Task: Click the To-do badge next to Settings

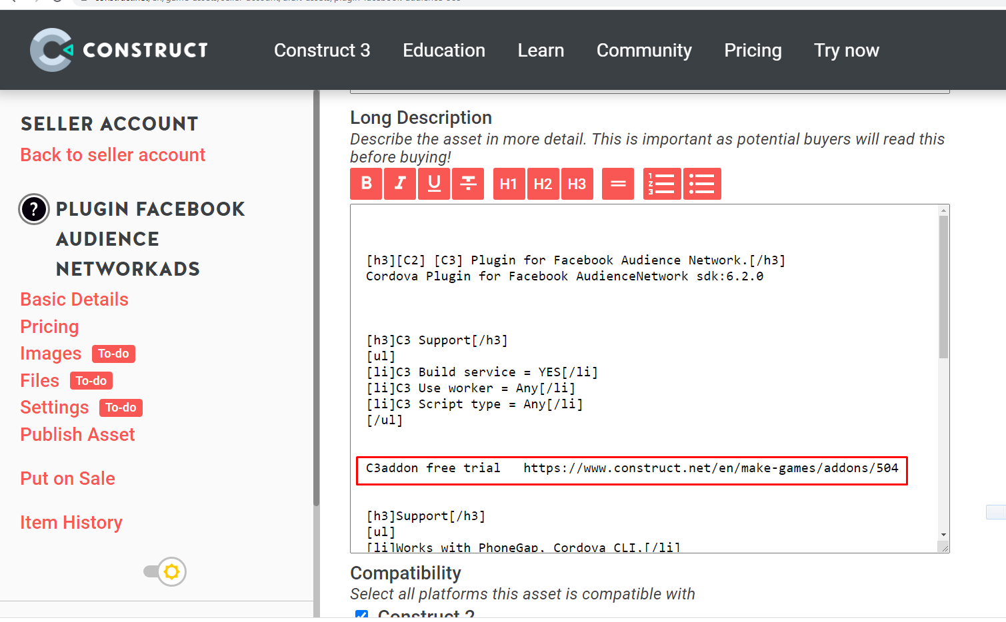Action: click(x=121, y=408)
